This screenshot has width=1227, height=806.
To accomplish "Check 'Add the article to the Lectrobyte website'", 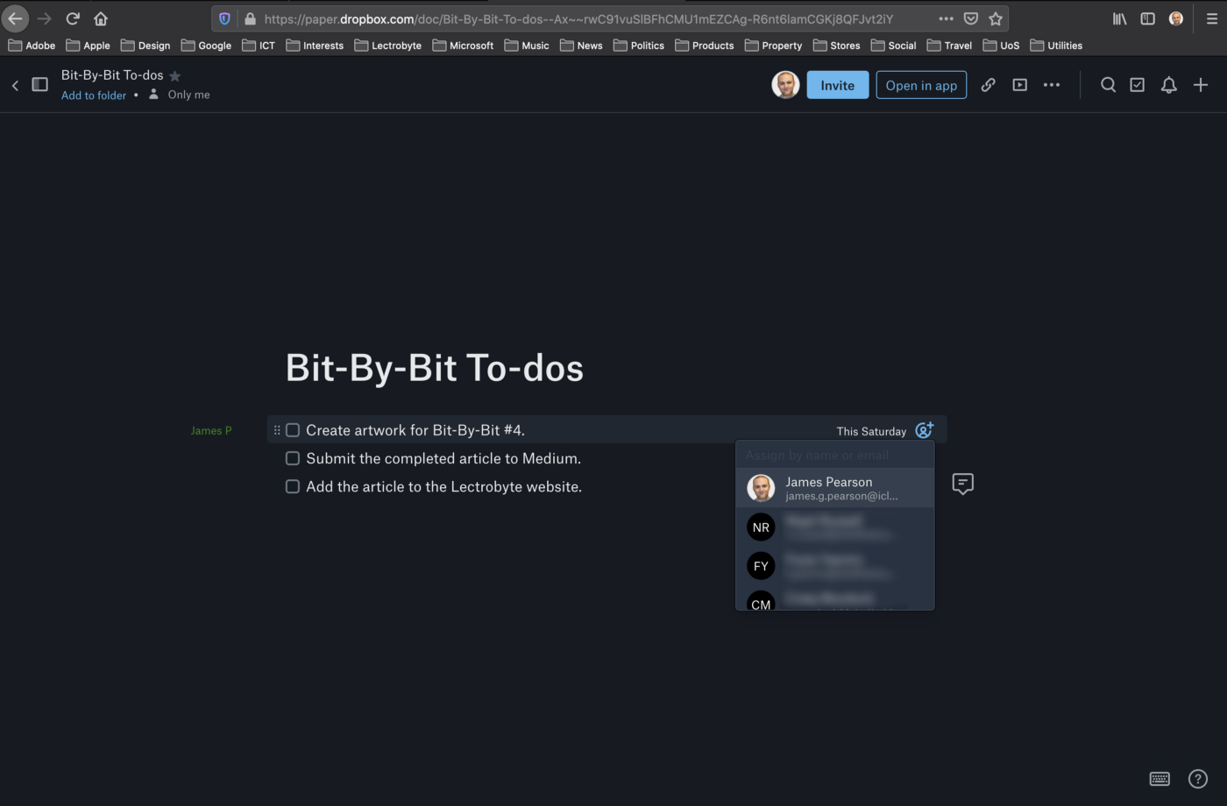I will coord(292,486).
